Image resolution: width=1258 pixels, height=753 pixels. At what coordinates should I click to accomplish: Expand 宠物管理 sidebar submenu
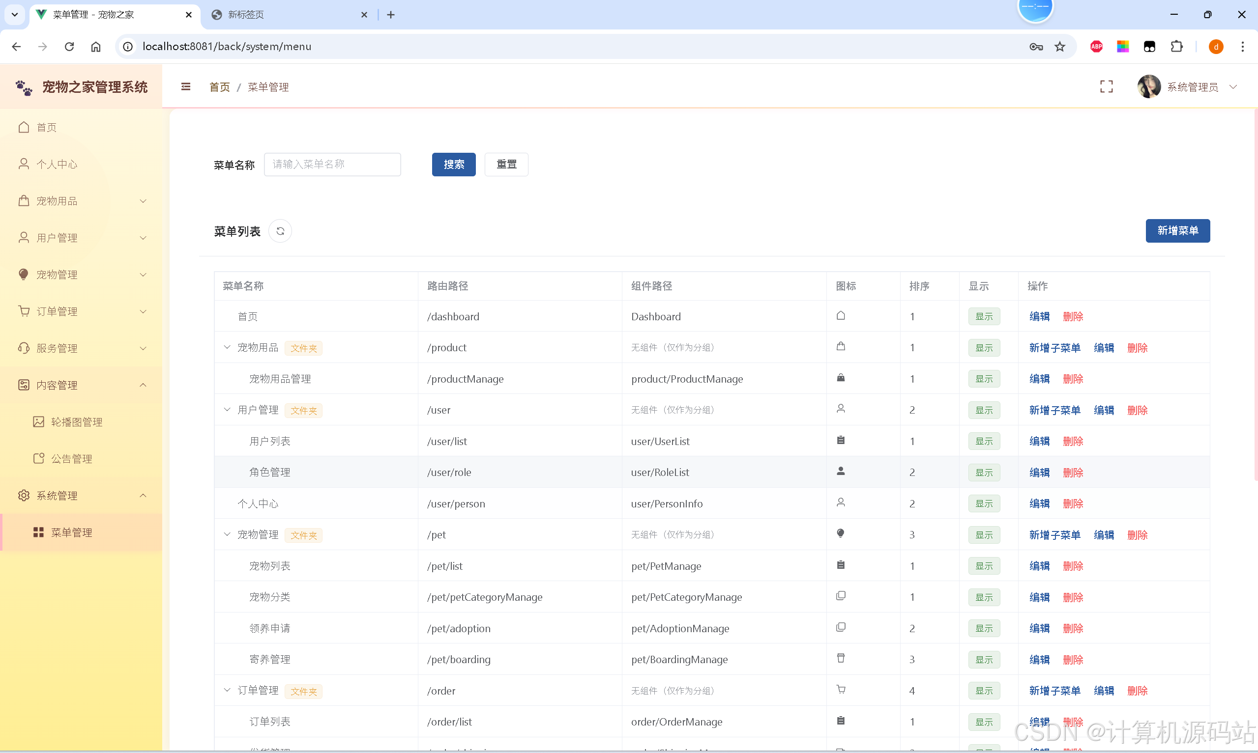click(x=143, y=275)
